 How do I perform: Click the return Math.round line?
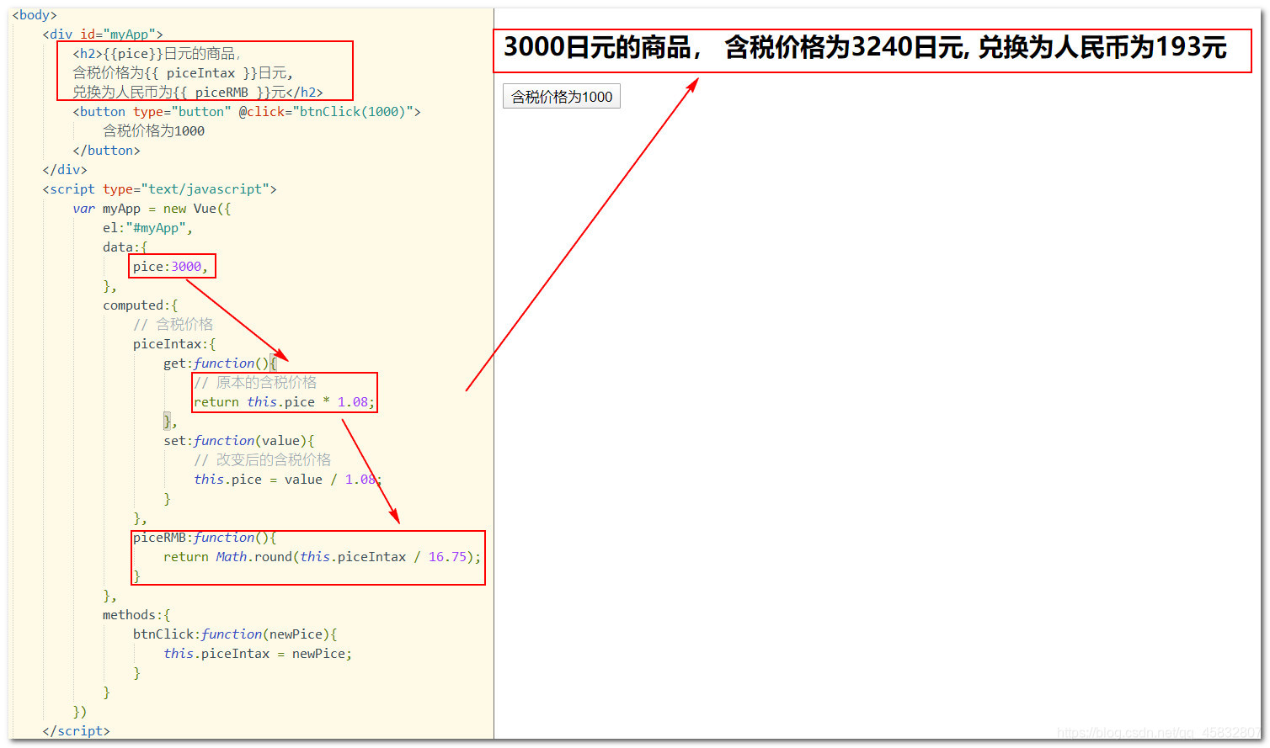(x=323, y=557)
